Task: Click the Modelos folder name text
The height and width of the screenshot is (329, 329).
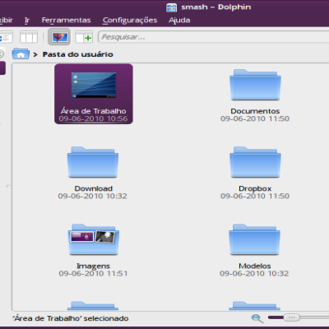Action: [255, 266]
